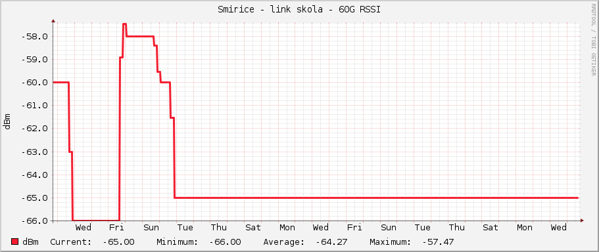Click the -60.0 y-axis tick label
Image resolution: width=599 pixels, height=252 pixels.
[35, 83]
